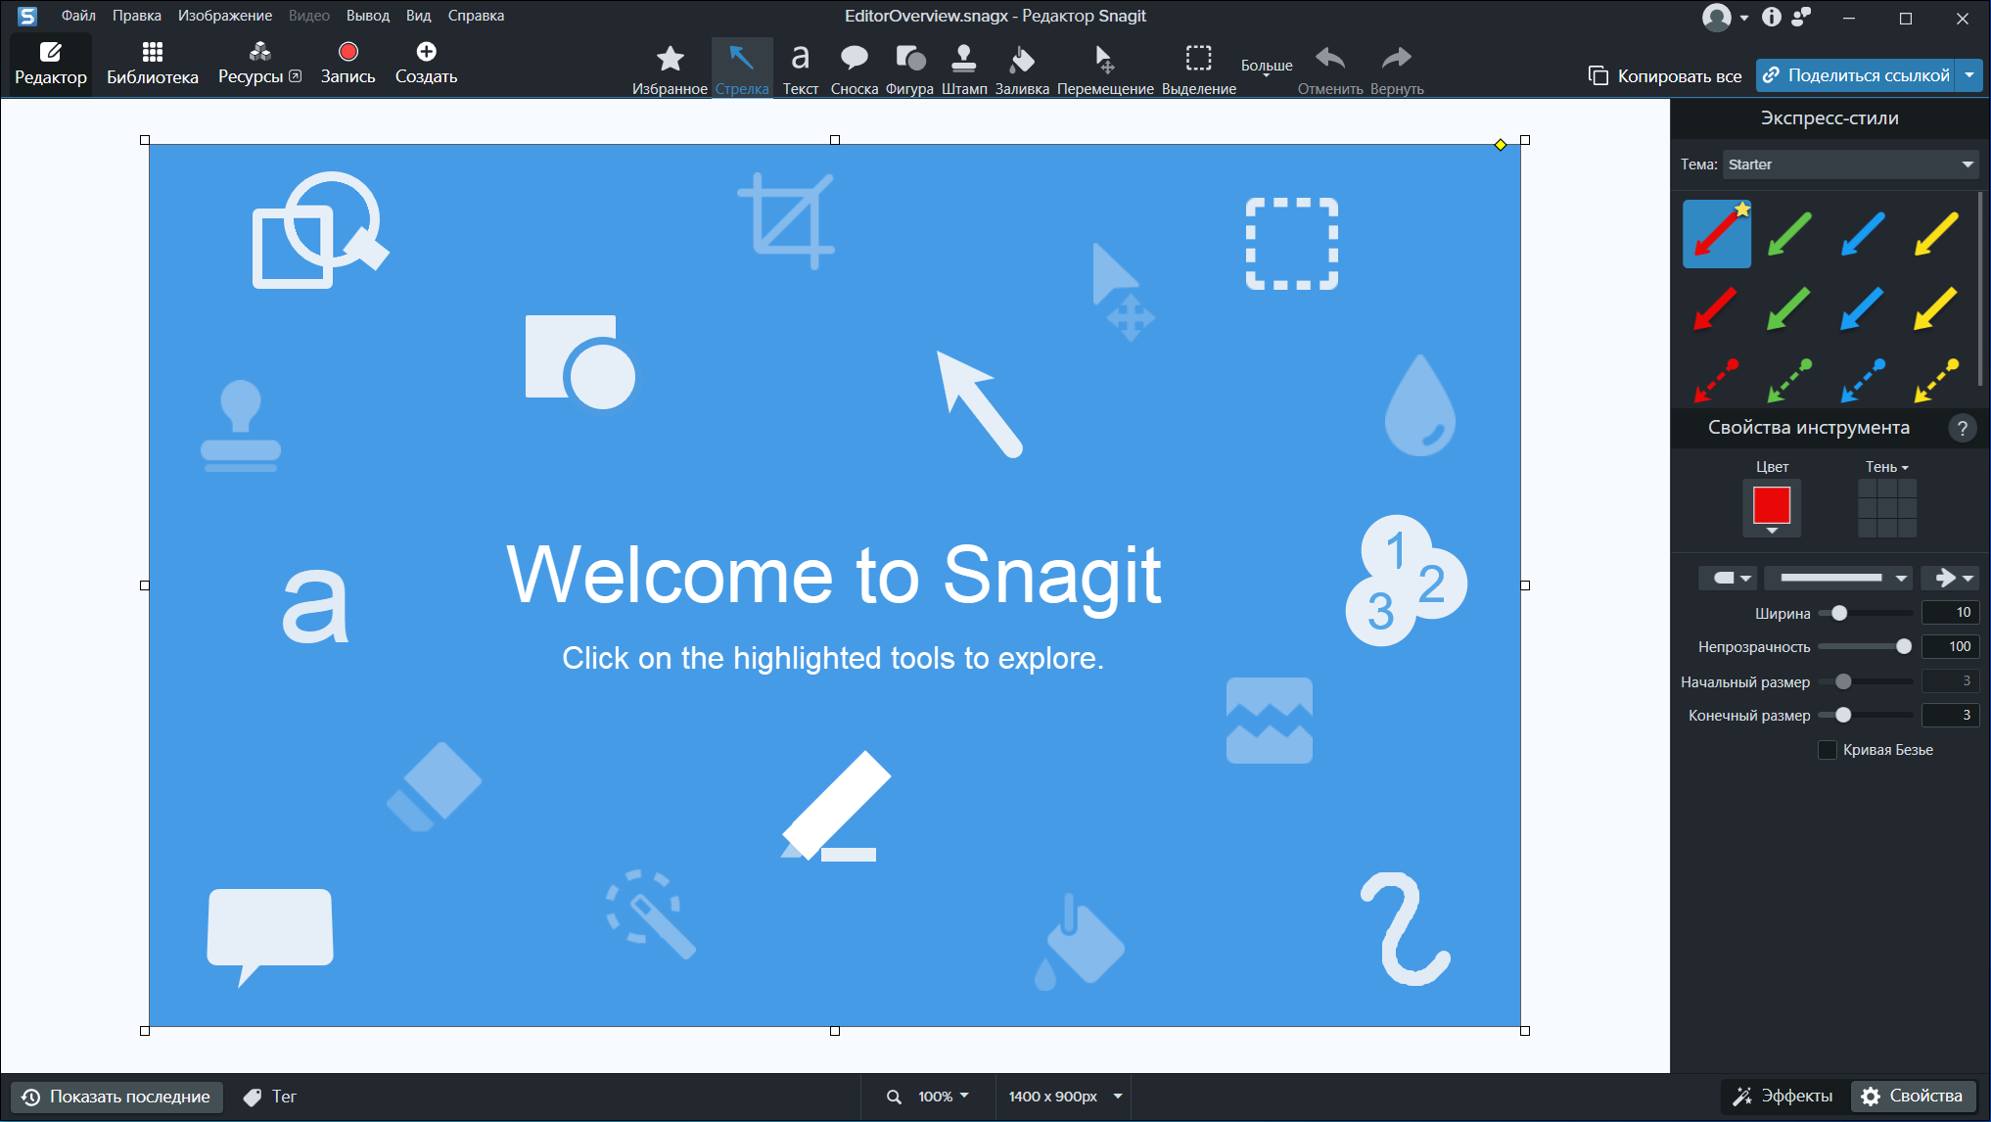Click the Копировать все button
This screenshot has width=1991, height=1122.
(x=1666, y=75)
